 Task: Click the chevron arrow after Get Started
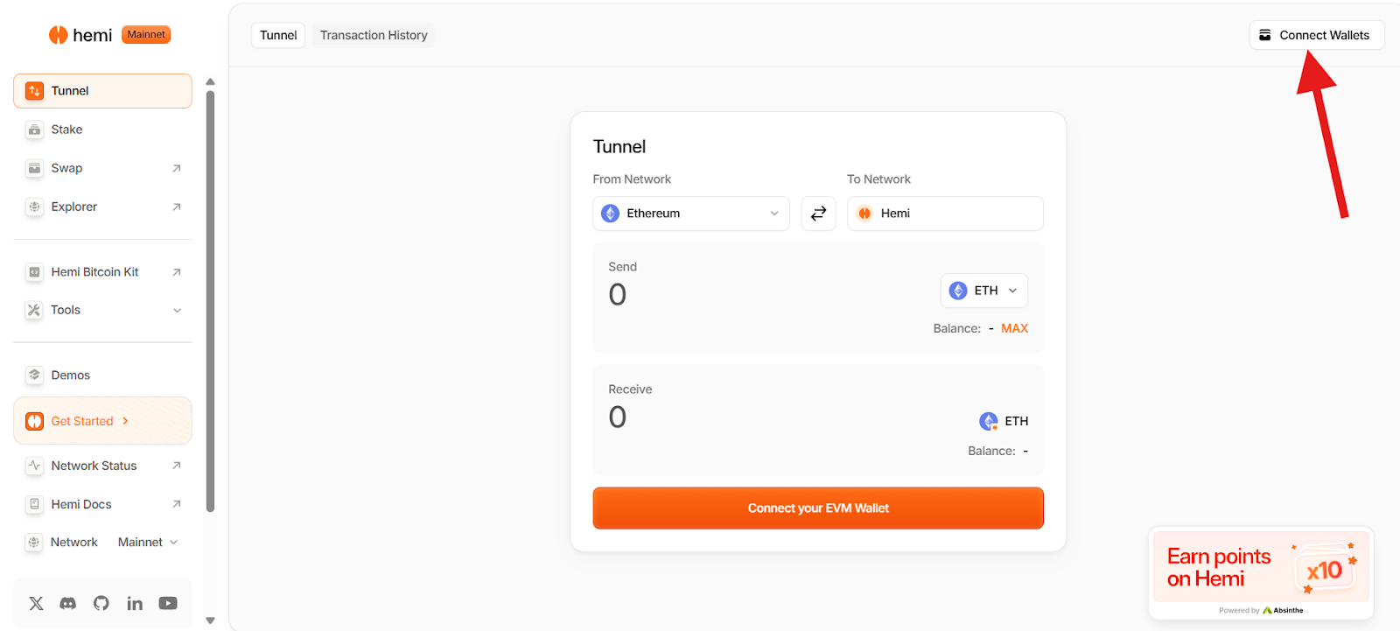pos(125,421)
